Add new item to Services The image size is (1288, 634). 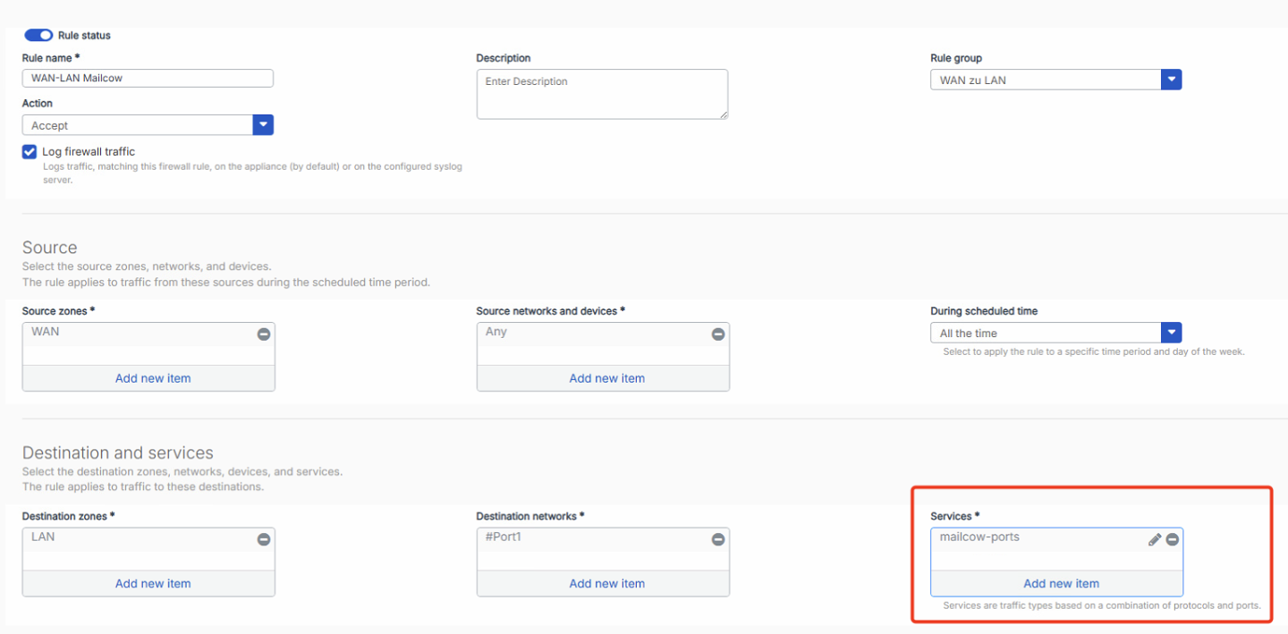pyautogui.click(x=1061, y=583)
